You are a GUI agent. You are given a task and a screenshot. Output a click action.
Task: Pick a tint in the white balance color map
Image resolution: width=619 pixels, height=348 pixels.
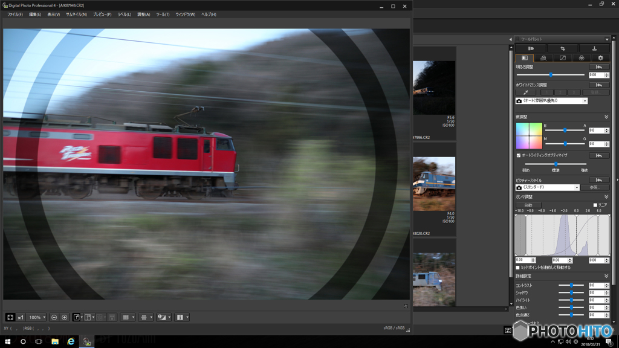(x=529, y=136)
